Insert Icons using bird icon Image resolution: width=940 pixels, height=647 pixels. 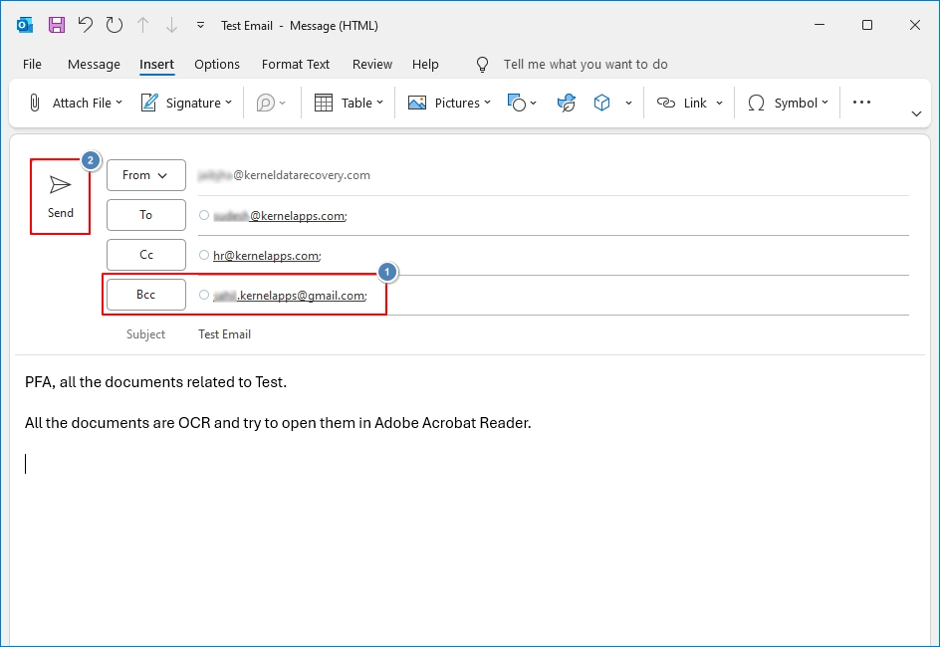pos(566,104)
